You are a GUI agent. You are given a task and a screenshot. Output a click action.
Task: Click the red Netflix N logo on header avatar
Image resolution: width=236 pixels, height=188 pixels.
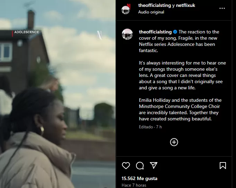coord(129,6)
